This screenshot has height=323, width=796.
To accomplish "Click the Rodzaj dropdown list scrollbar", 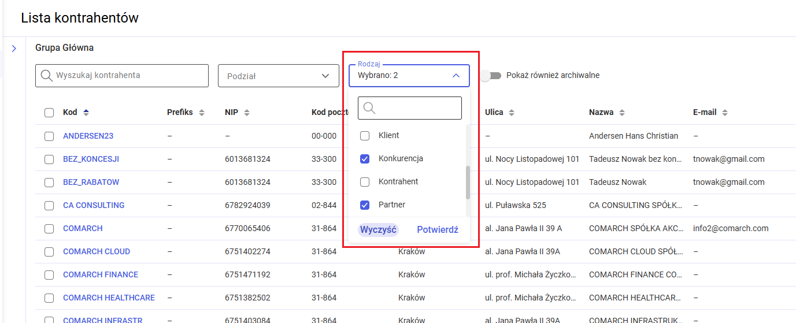I will click(468, 182).
